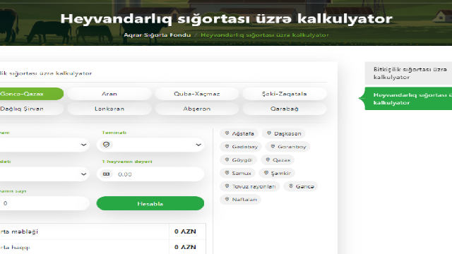Click the shield icon in Teminat field
This screenshot has height=254, width=452.
(x=106, y=145)
